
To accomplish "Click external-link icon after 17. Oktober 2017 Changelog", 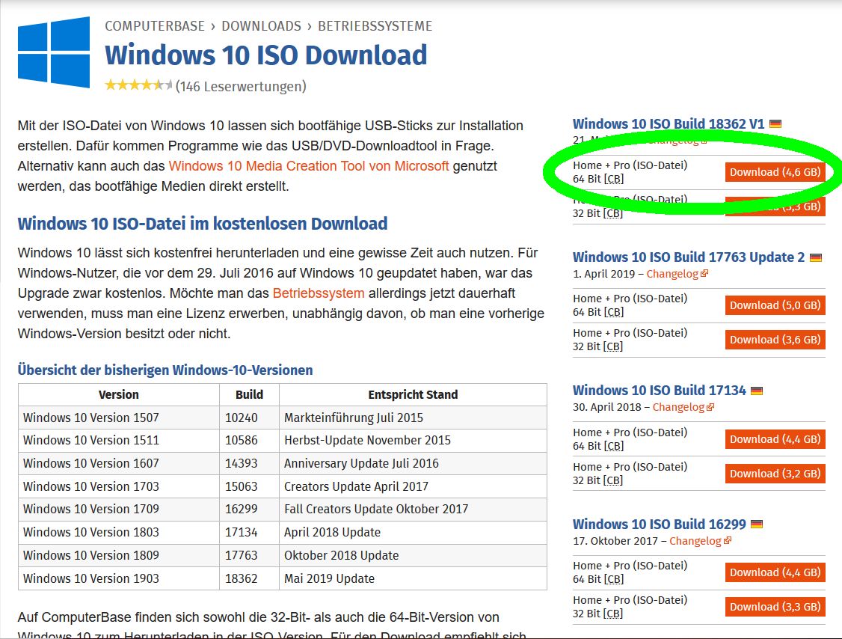I will pos(728,540).
